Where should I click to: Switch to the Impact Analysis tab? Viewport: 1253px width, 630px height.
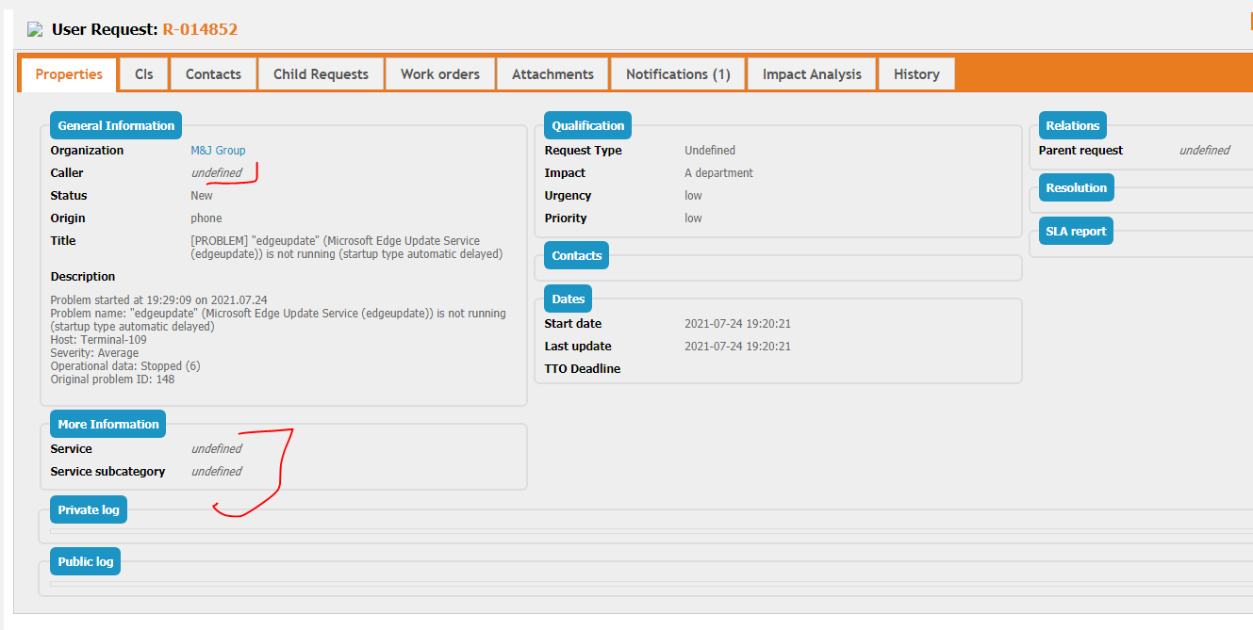(x=811, y=73)
